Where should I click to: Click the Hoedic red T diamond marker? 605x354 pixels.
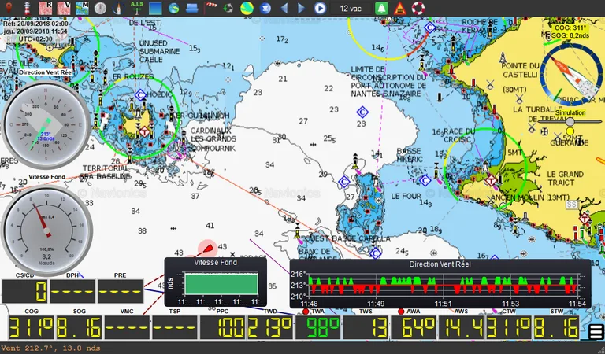click(145, 131)
